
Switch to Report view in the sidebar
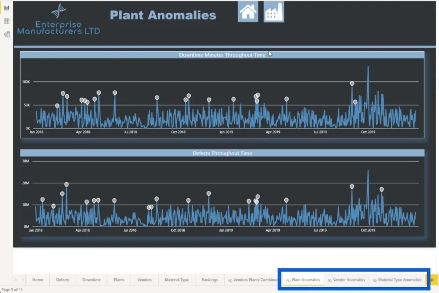click(x=7, y=8)
